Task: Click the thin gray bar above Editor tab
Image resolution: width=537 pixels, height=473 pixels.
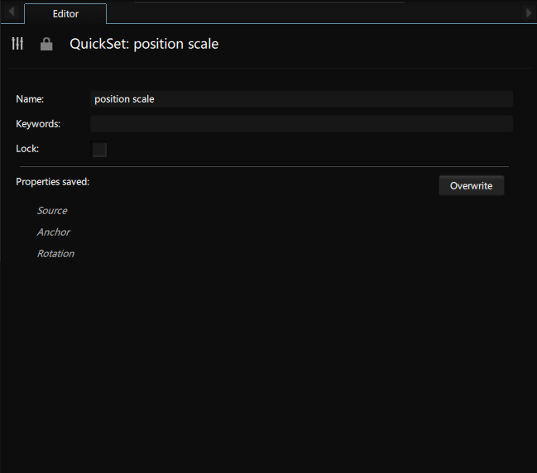Action: point(270,2)
